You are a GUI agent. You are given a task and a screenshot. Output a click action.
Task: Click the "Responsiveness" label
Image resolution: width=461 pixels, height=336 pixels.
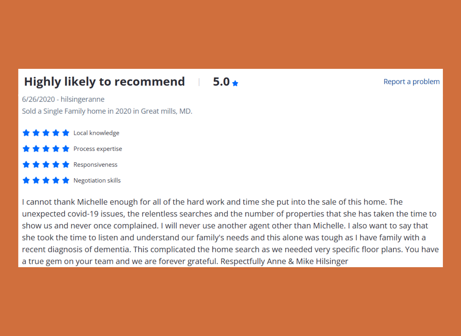tap(95, 165)
